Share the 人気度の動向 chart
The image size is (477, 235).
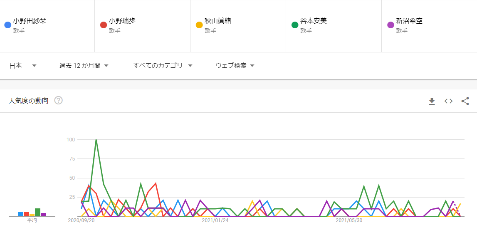coord(465,101)
